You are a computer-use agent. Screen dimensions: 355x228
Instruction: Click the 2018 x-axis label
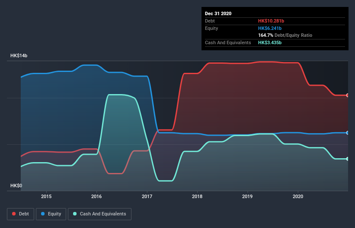pos(197,196)
